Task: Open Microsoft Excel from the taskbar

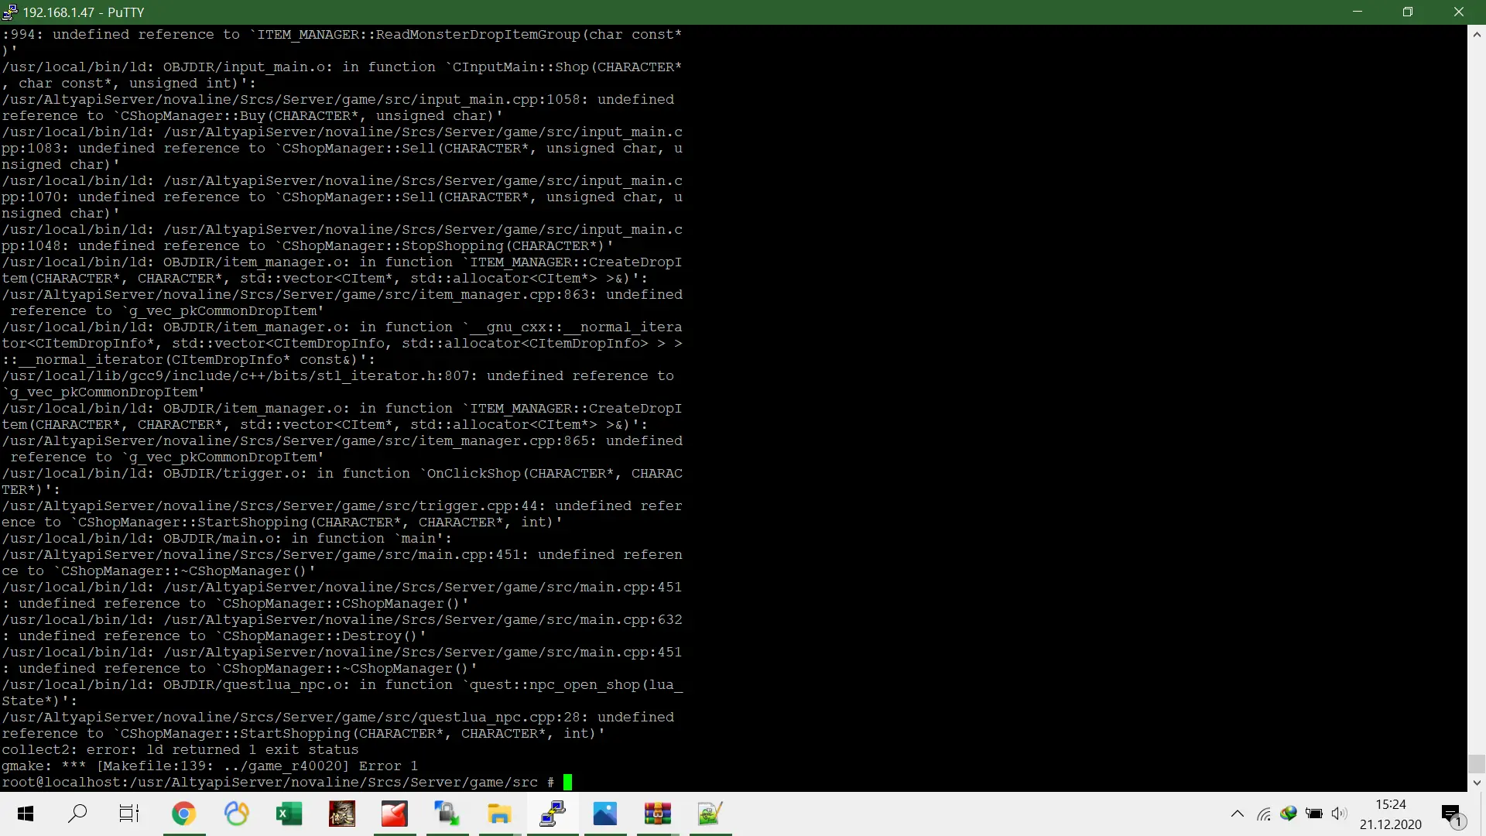Action: click(289, 814)
